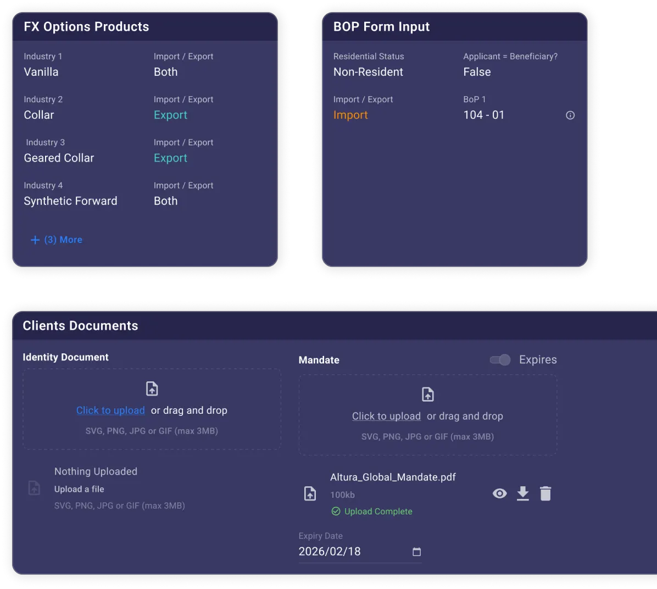657x589 pixels.
Task: Click to upload link under Mandate
Action: pos(386,416)
